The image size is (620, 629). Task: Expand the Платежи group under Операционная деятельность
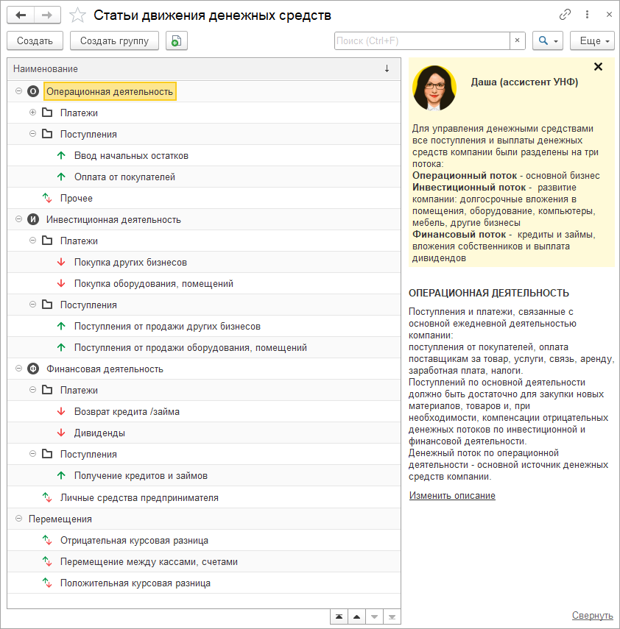pyautogui.click(x=32, y=113)
